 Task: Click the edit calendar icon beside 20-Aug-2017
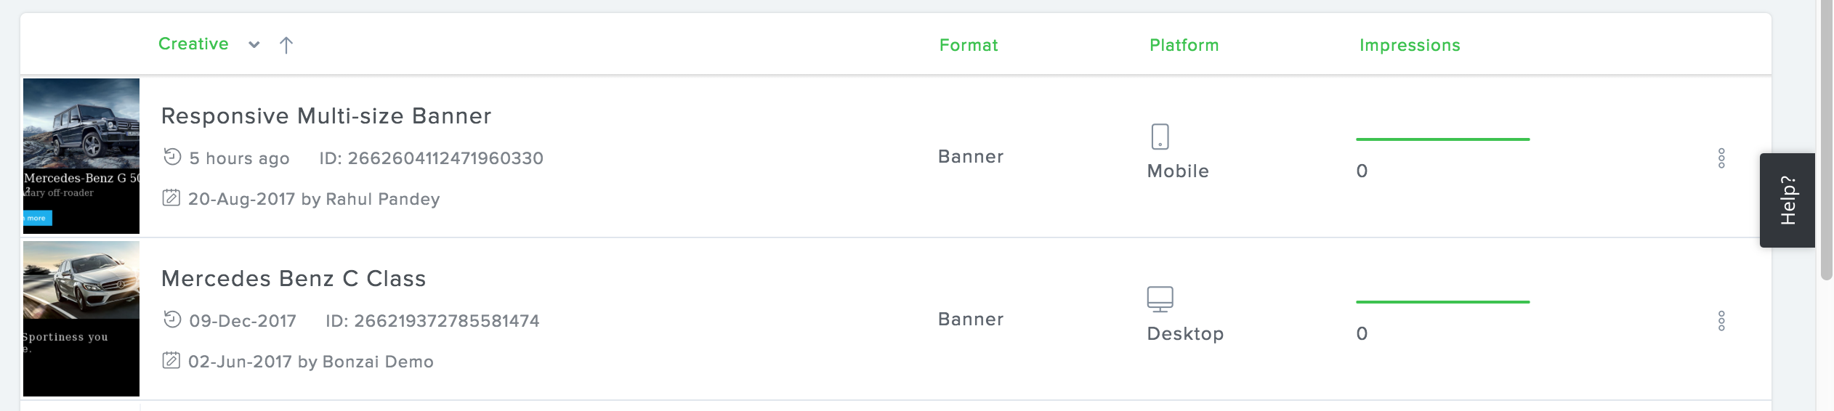click(171, 198)
